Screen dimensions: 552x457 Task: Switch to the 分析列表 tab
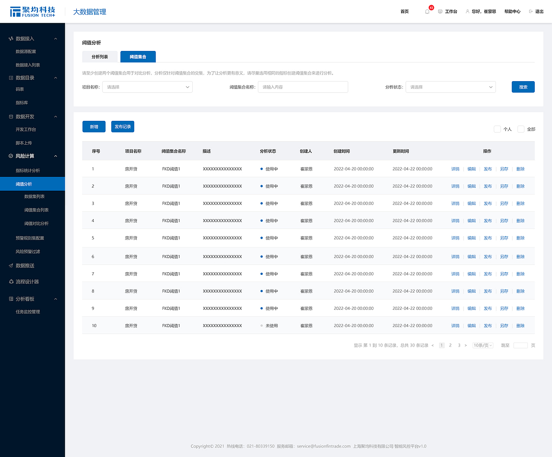[100, 57]
